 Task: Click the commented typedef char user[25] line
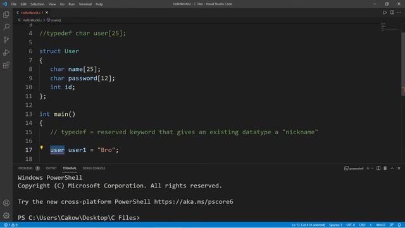pyautogui.click(x=82, y=34)
